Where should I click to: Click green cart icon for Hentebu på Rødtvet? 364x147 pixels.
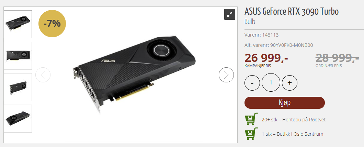coord(251,119)
